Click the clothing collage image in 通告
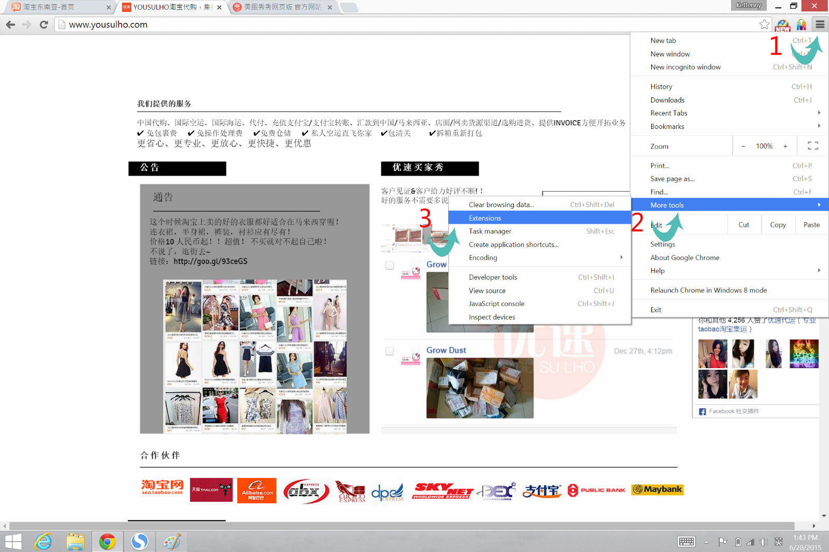829x552 pixels. pyautogui.click(x=255, y=357)
